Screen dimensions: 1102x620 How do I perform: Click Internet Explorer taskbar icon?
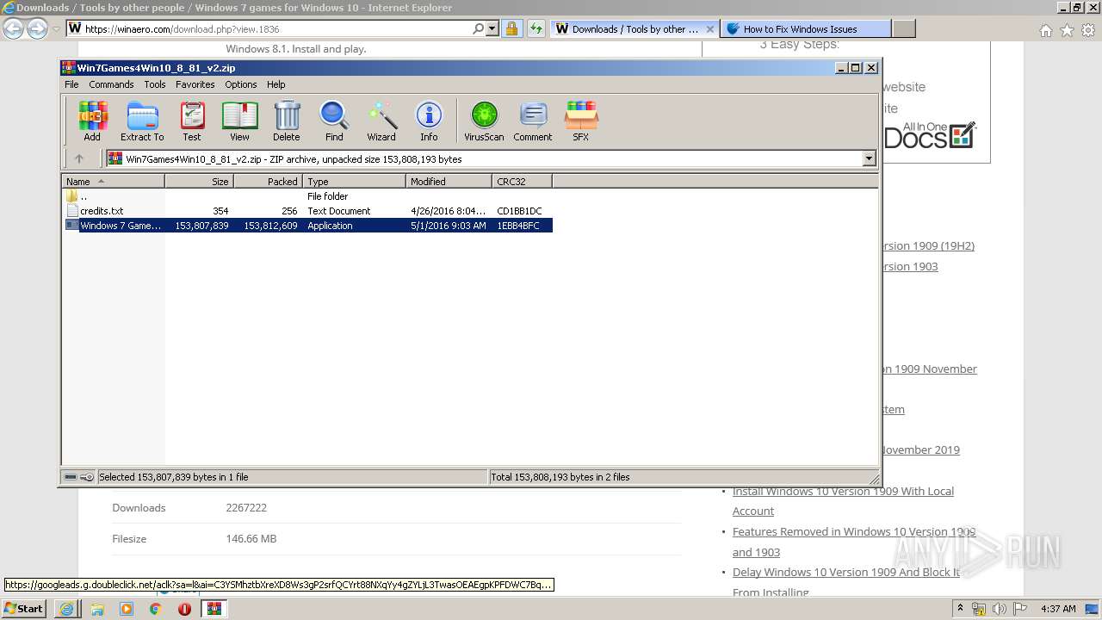coord(66,609)
